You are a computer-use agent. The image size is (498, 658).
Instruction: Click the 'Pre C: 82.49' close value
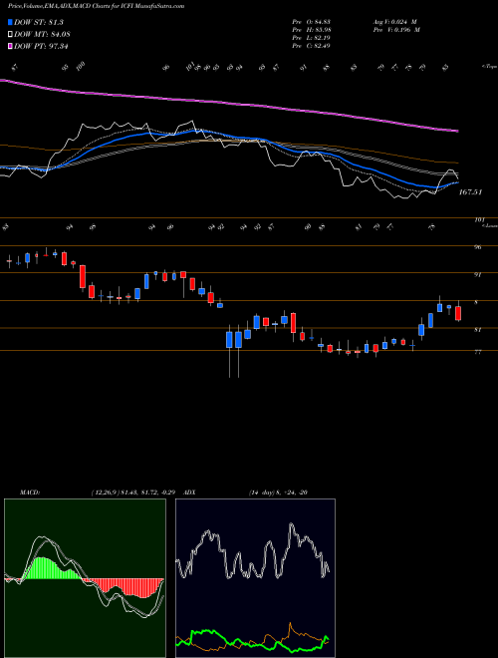pos(311,45)
